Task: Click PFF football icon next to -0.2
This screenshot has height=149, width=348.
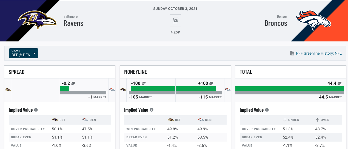Action: pos(73,83)
